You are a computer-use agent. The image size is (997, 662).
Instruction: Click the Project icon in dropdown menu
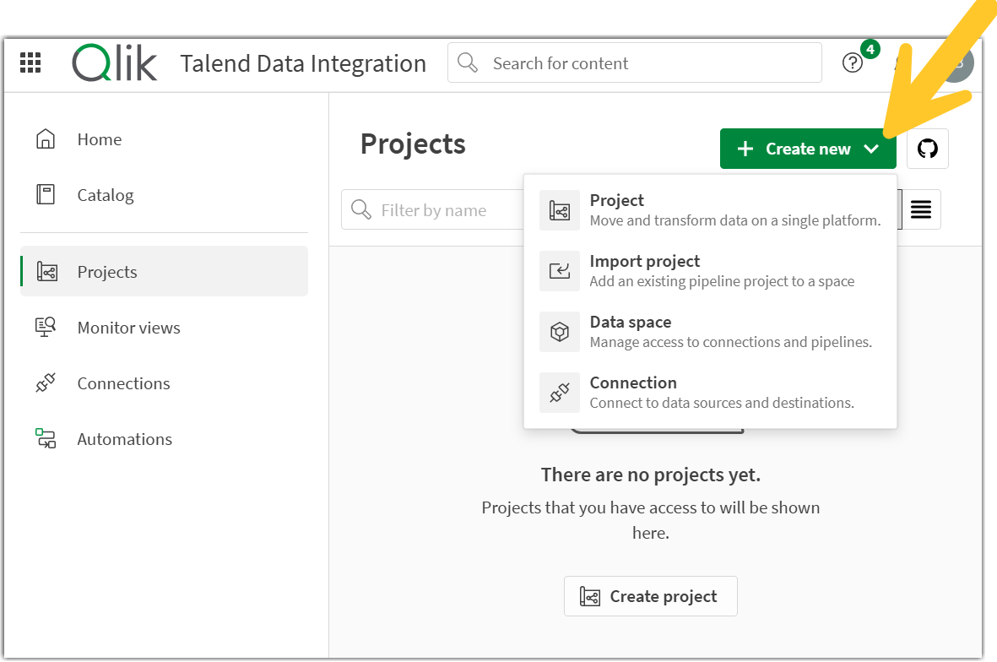[x=560, y=210]
